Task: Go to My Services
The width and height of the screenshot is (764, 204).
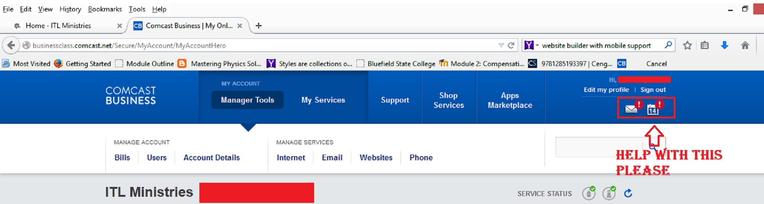Action: 323,100
